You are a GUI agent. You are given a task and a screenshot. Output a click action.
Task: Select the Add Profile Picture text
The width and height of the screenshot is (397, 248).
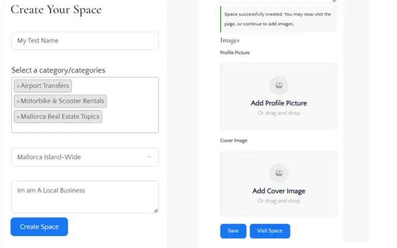279,103
